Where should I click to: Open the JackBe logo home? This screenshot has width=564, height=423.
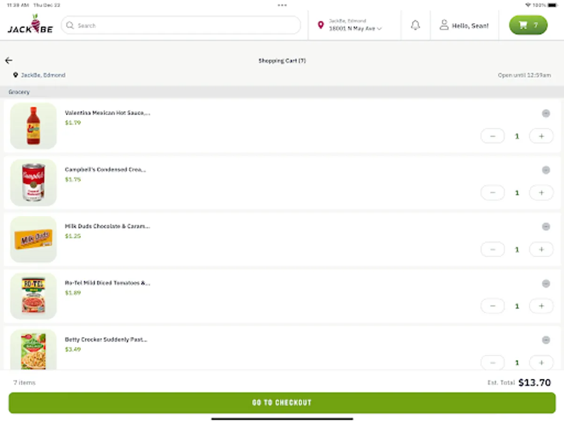(x=30, y=24)
